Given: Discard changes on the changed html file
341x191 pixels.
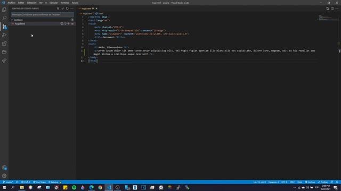Looking at the screenshot, I should pyautogui.click(x=65, y=23).
